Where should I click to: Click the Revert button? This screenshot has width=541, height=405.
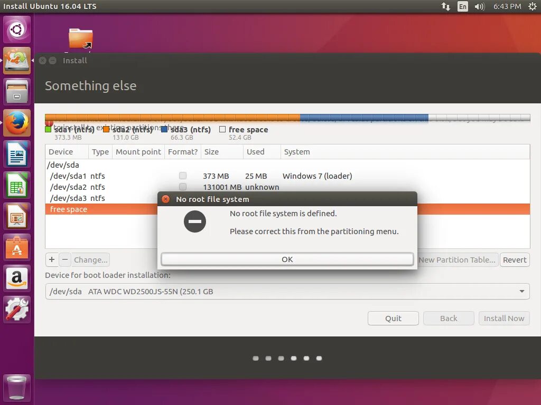point(515,259)
